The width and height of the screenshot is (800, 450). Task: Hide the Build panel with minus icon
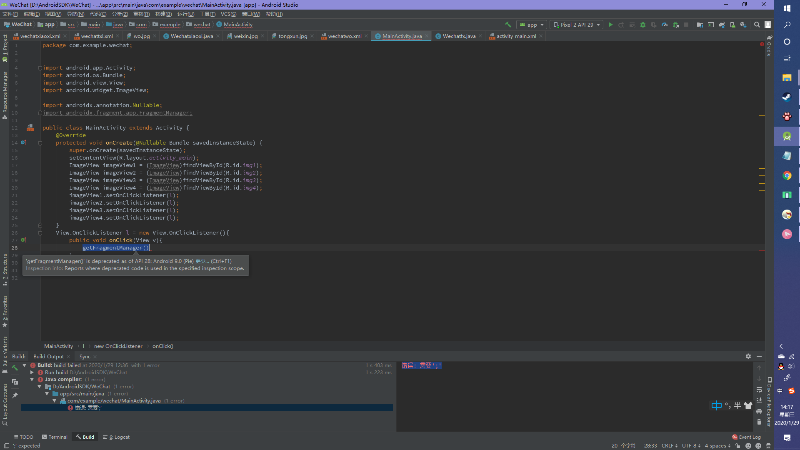[759, 356]
